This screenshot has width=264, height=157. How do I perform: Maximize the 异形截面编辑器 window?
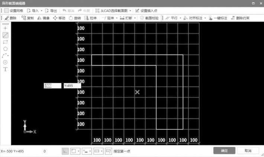click(x=253, y=3)
